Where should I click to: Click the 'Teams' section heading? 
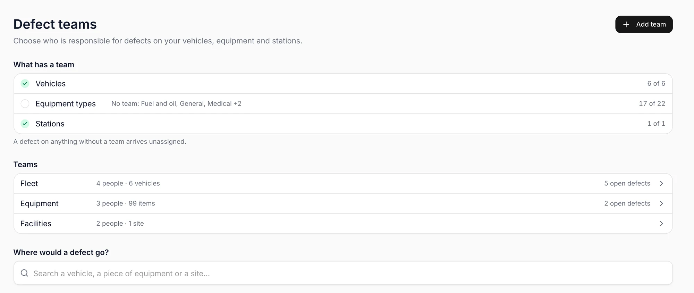click(x=25, y=165)
